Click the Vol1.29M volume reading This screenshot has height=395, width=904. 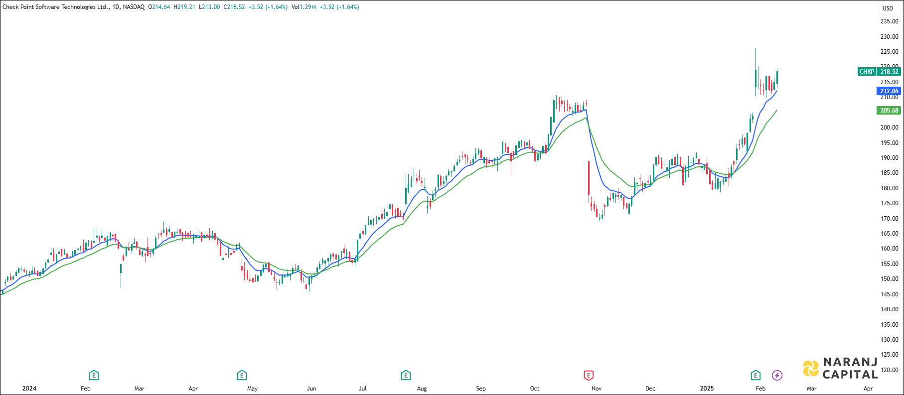[x=304, y=7]
